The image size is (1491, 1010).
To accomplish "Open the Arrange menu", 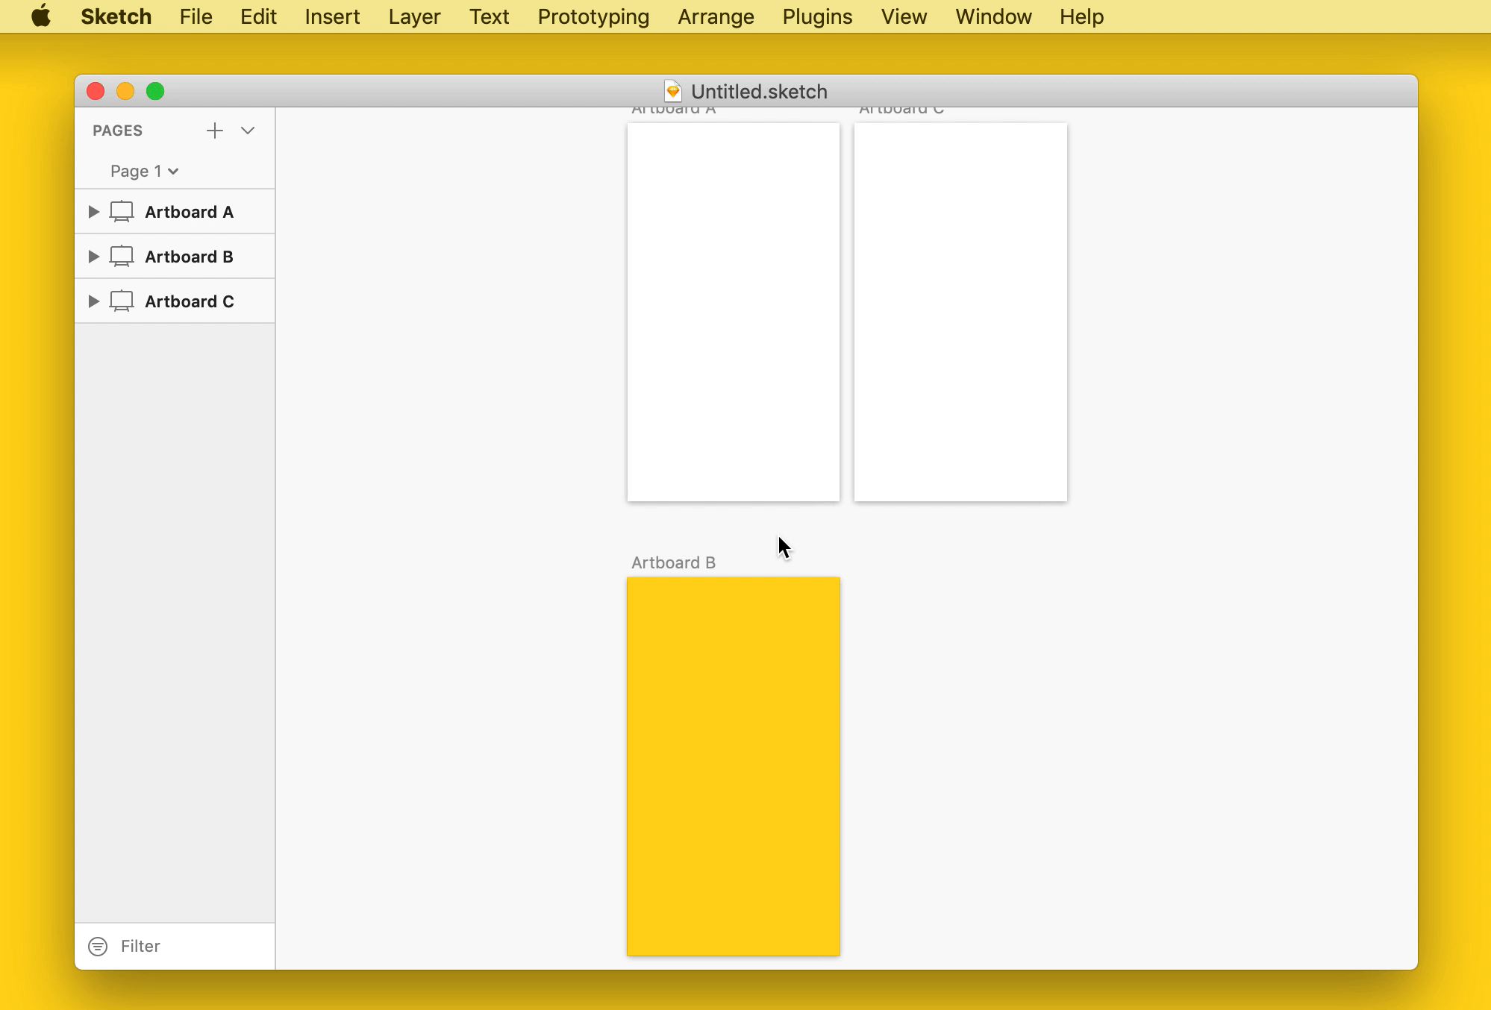I will point(716,16).
